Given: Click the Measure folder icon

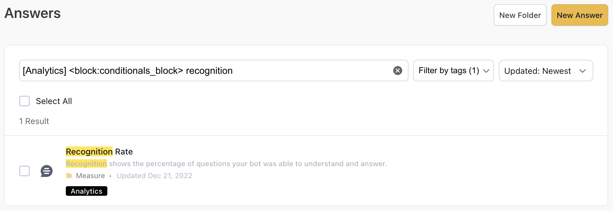Looking at the screenshot, I should click(x=69, y=176).
